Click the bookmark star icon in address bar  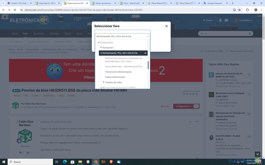pos(240,10)
